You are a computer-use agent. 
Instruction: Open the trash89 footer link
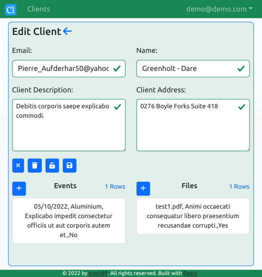(x=98, y=273)
